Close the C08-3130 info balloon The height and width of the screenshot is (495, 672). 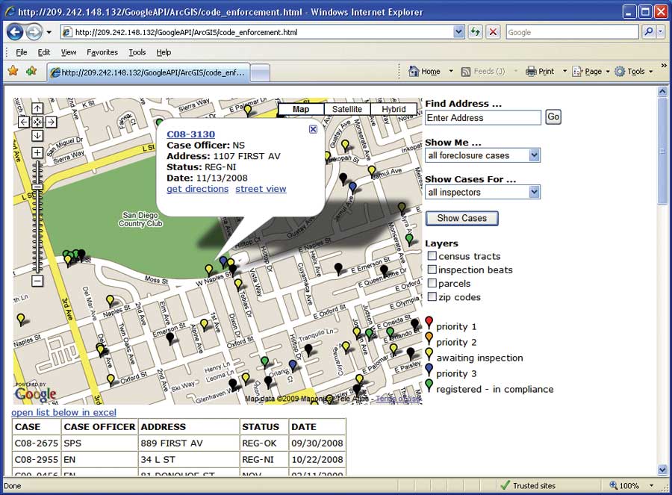313,129
